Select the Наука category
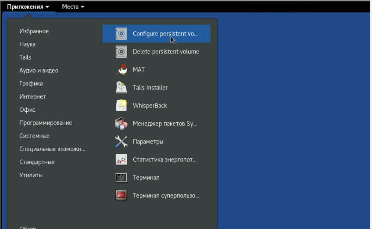The image size is (372, 229). click(x=27, y=44)
